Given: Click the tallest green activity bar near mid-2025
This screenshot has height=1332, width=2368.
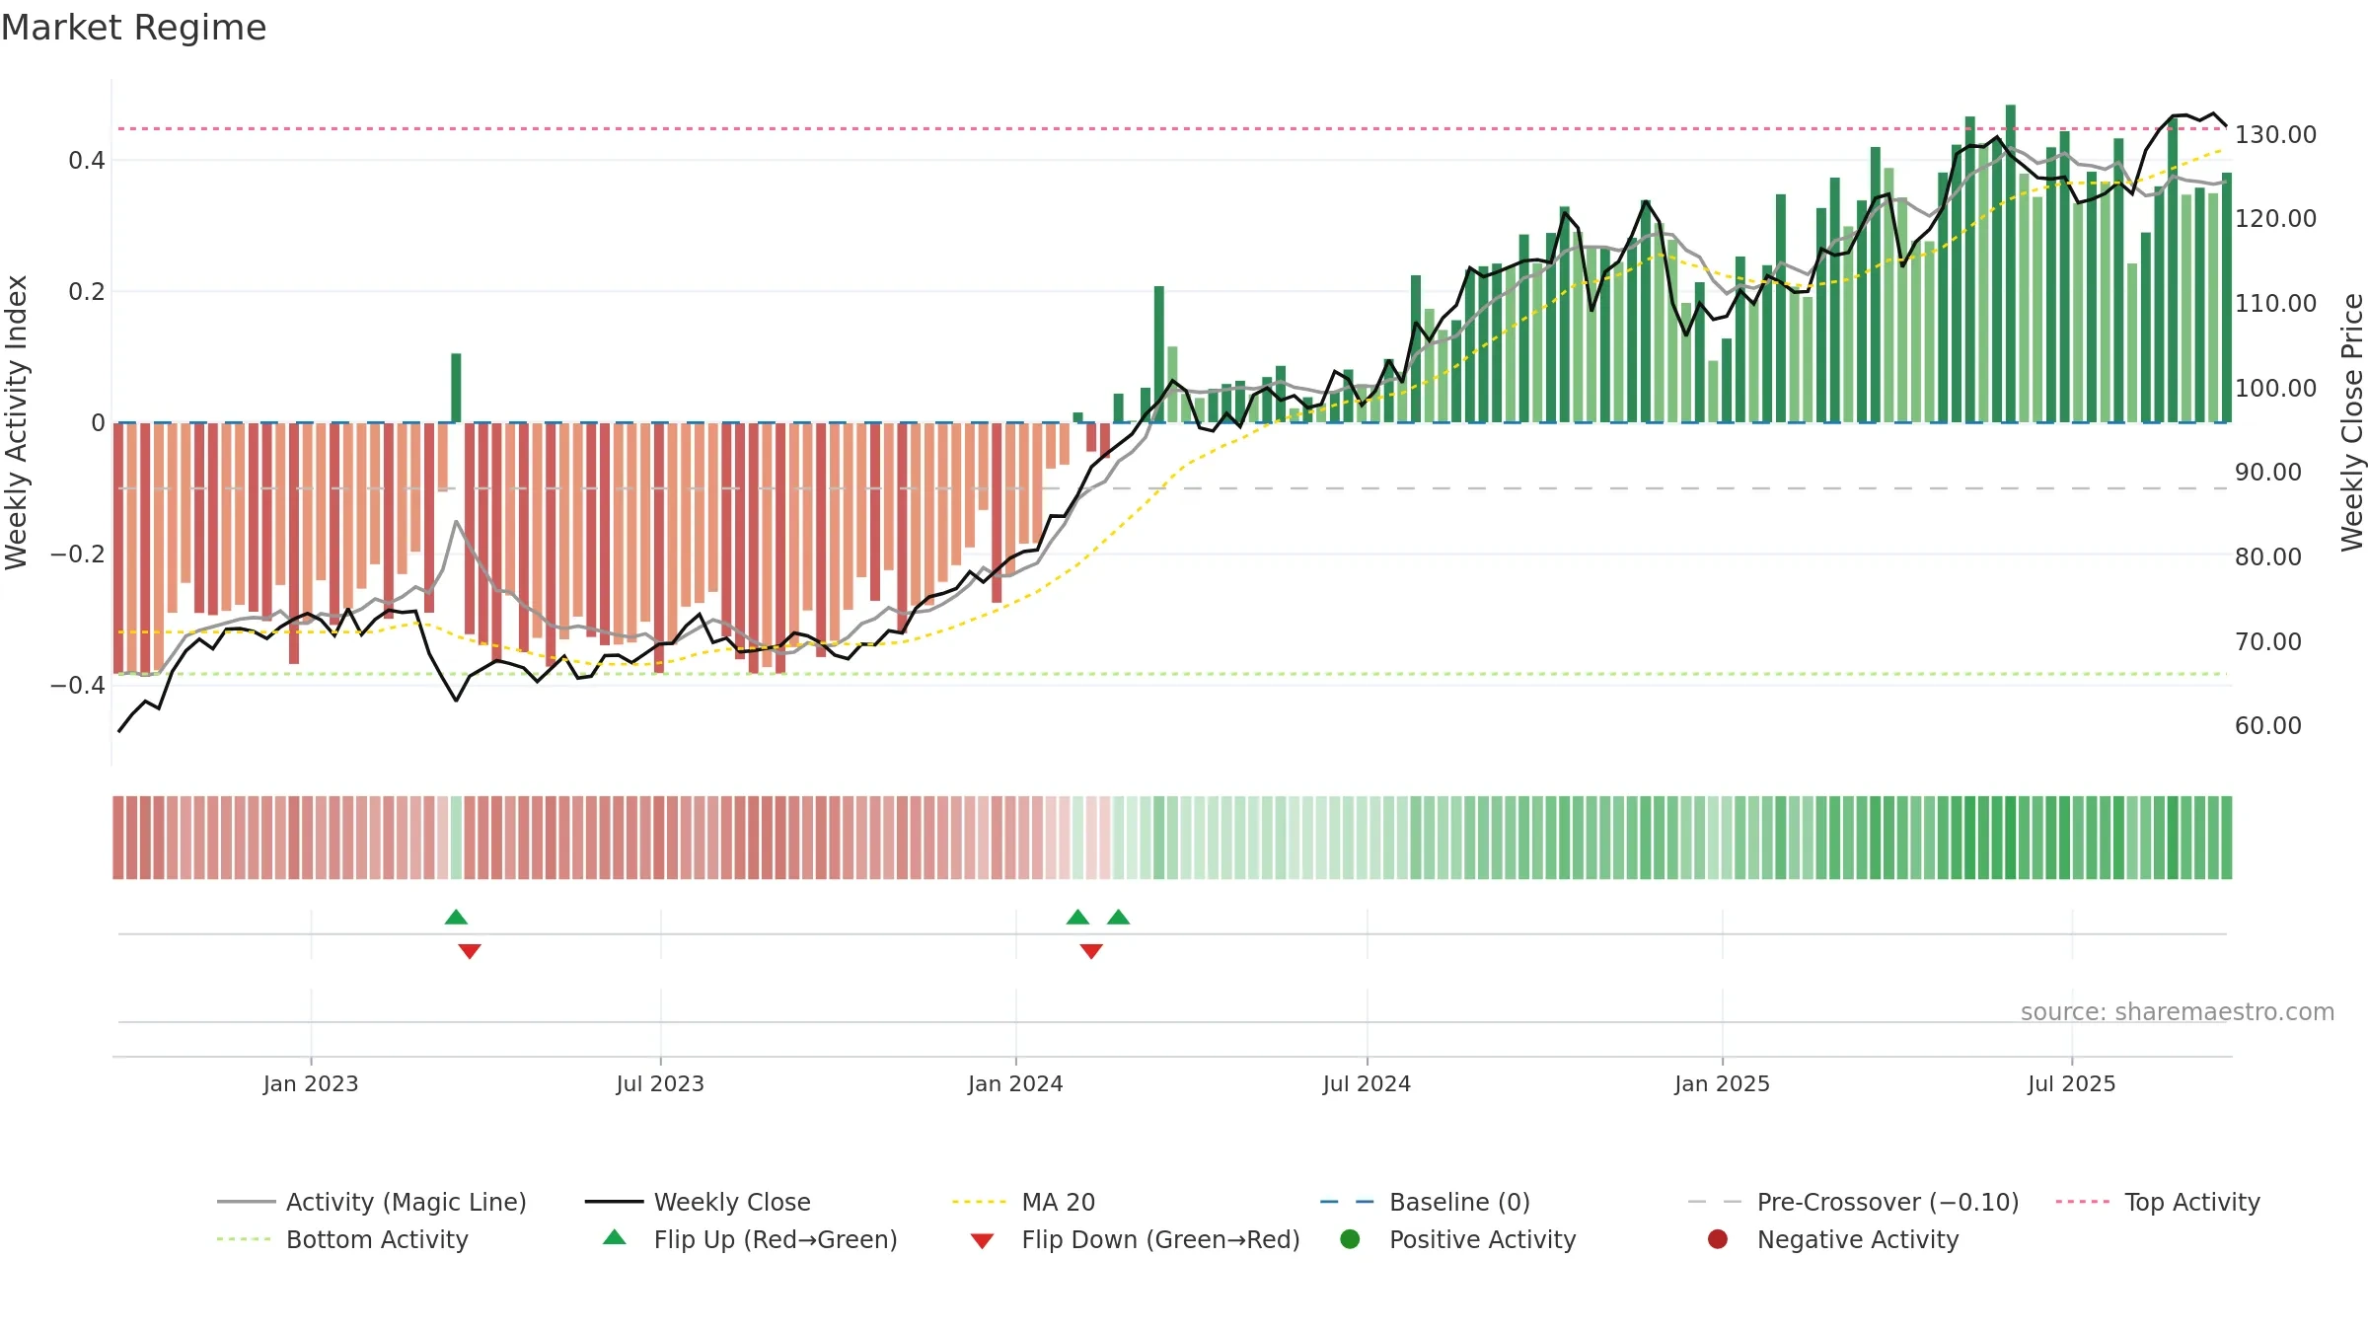Looking at the screenshot, I should click(2011, 263).
